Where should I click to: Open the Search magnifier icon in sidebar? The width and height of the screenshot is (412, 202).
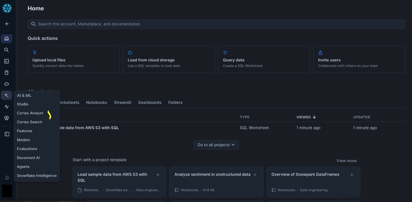(6, 50)
